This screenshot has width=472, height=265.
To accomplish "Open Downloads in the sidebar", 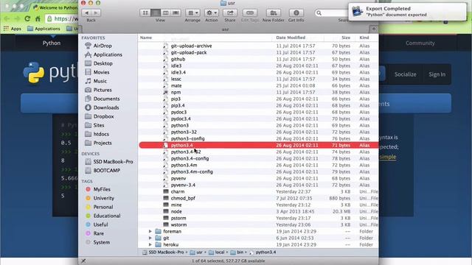I will click(106, 107).
